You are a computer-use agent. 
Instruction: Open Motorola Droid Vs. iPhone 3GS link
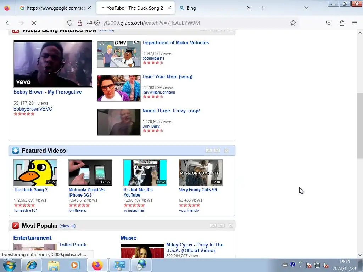(x=87, y=192)
